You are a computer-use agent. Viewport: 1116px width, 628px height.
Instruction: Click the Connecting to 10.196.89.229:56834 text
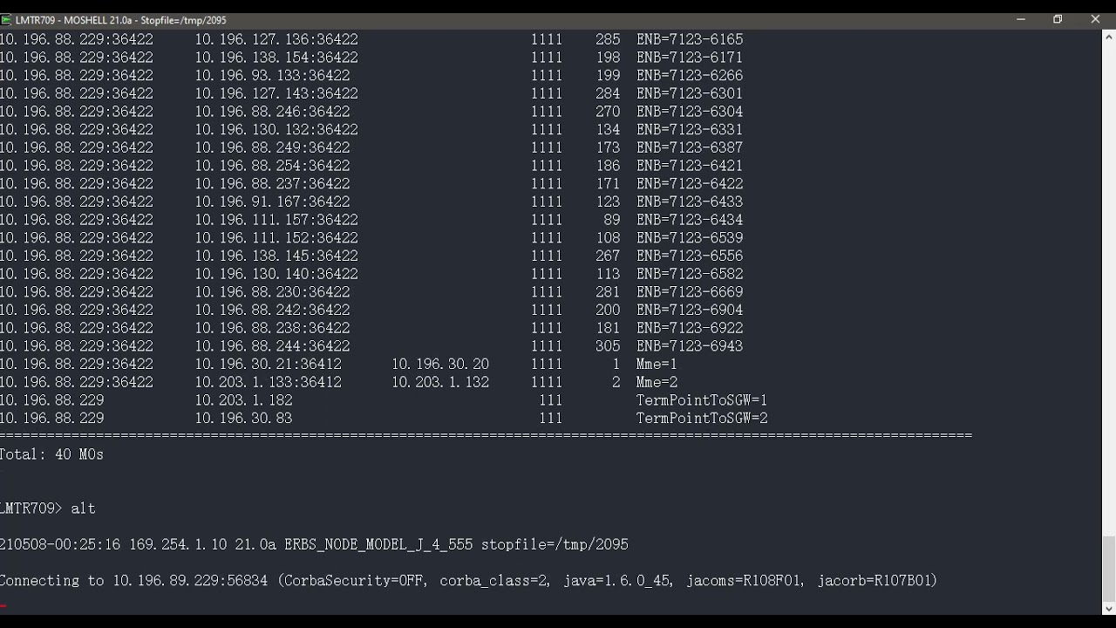click(x=134, y=580)
